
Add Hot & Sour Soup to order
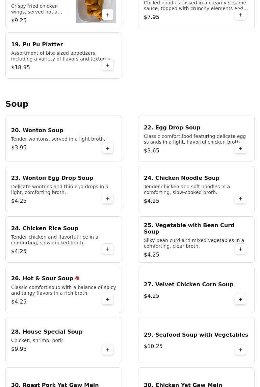coord(108,299)
